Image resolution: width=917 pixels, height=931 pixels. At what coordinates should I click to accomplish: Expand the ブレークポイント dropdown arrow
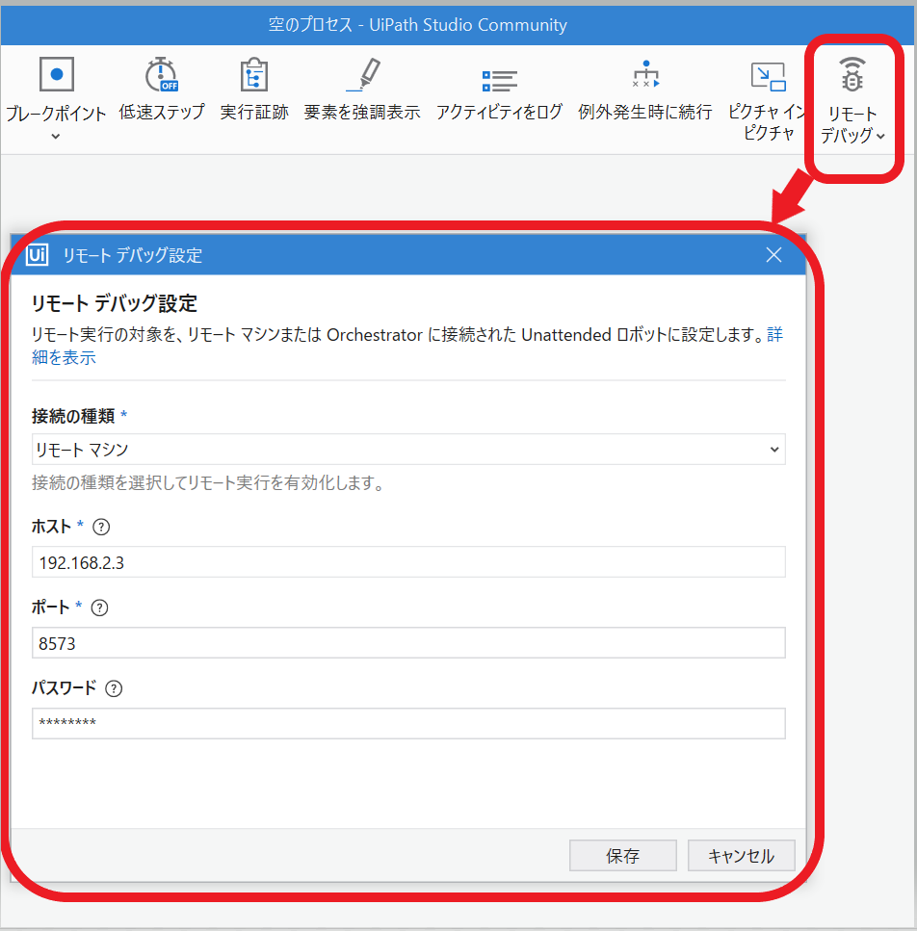(x=55, y=137)
